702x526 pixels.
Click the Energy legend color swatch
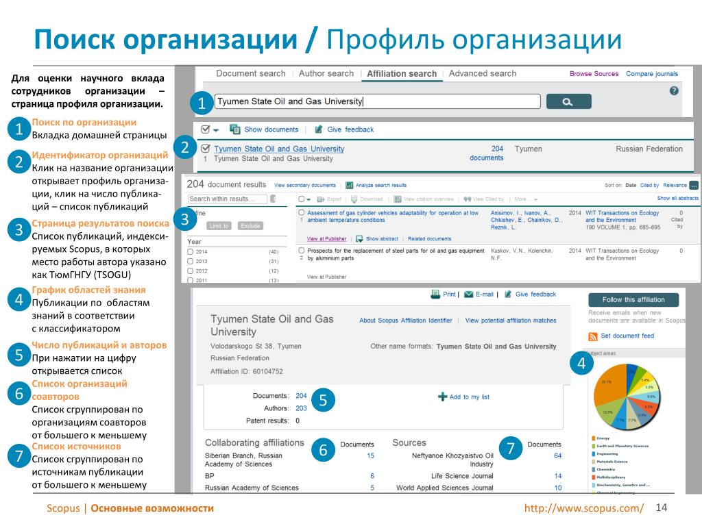coord(593,438)
